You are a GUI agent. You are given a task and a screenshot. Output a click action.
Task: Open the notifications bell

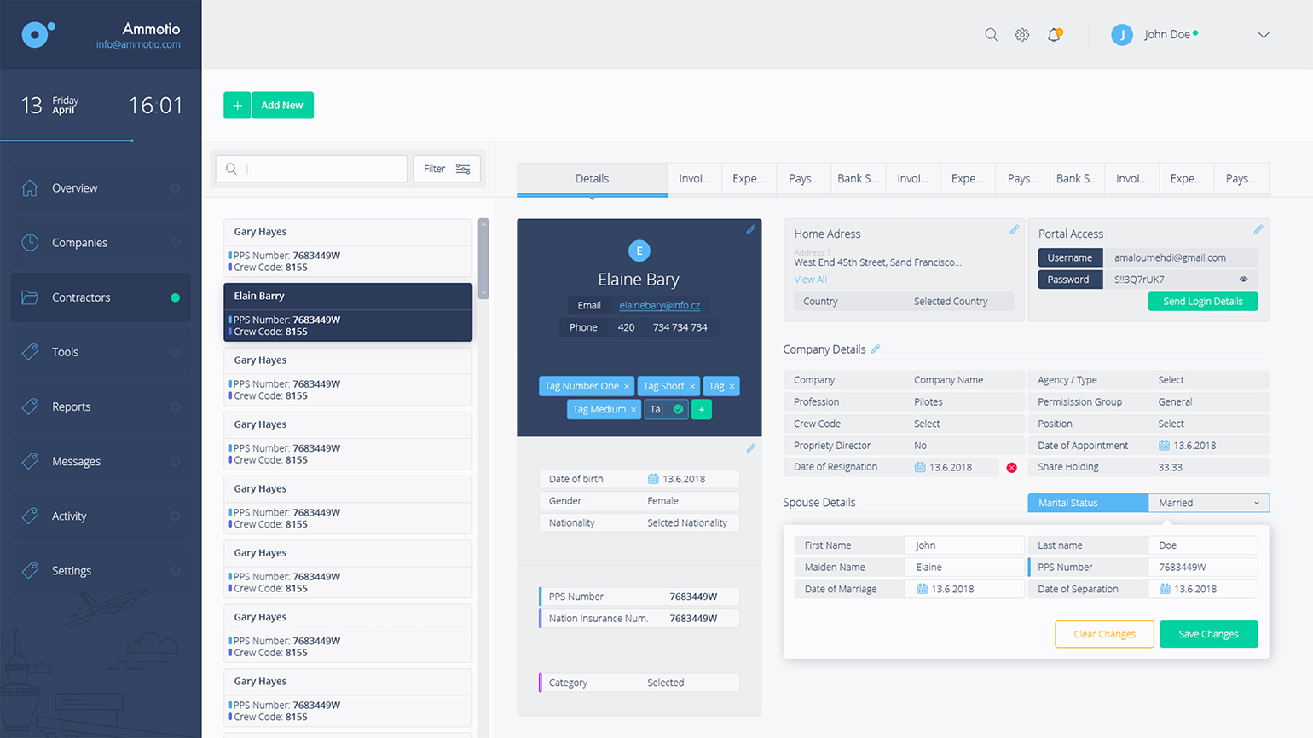pyautogui.click(x=1055, y=35)
